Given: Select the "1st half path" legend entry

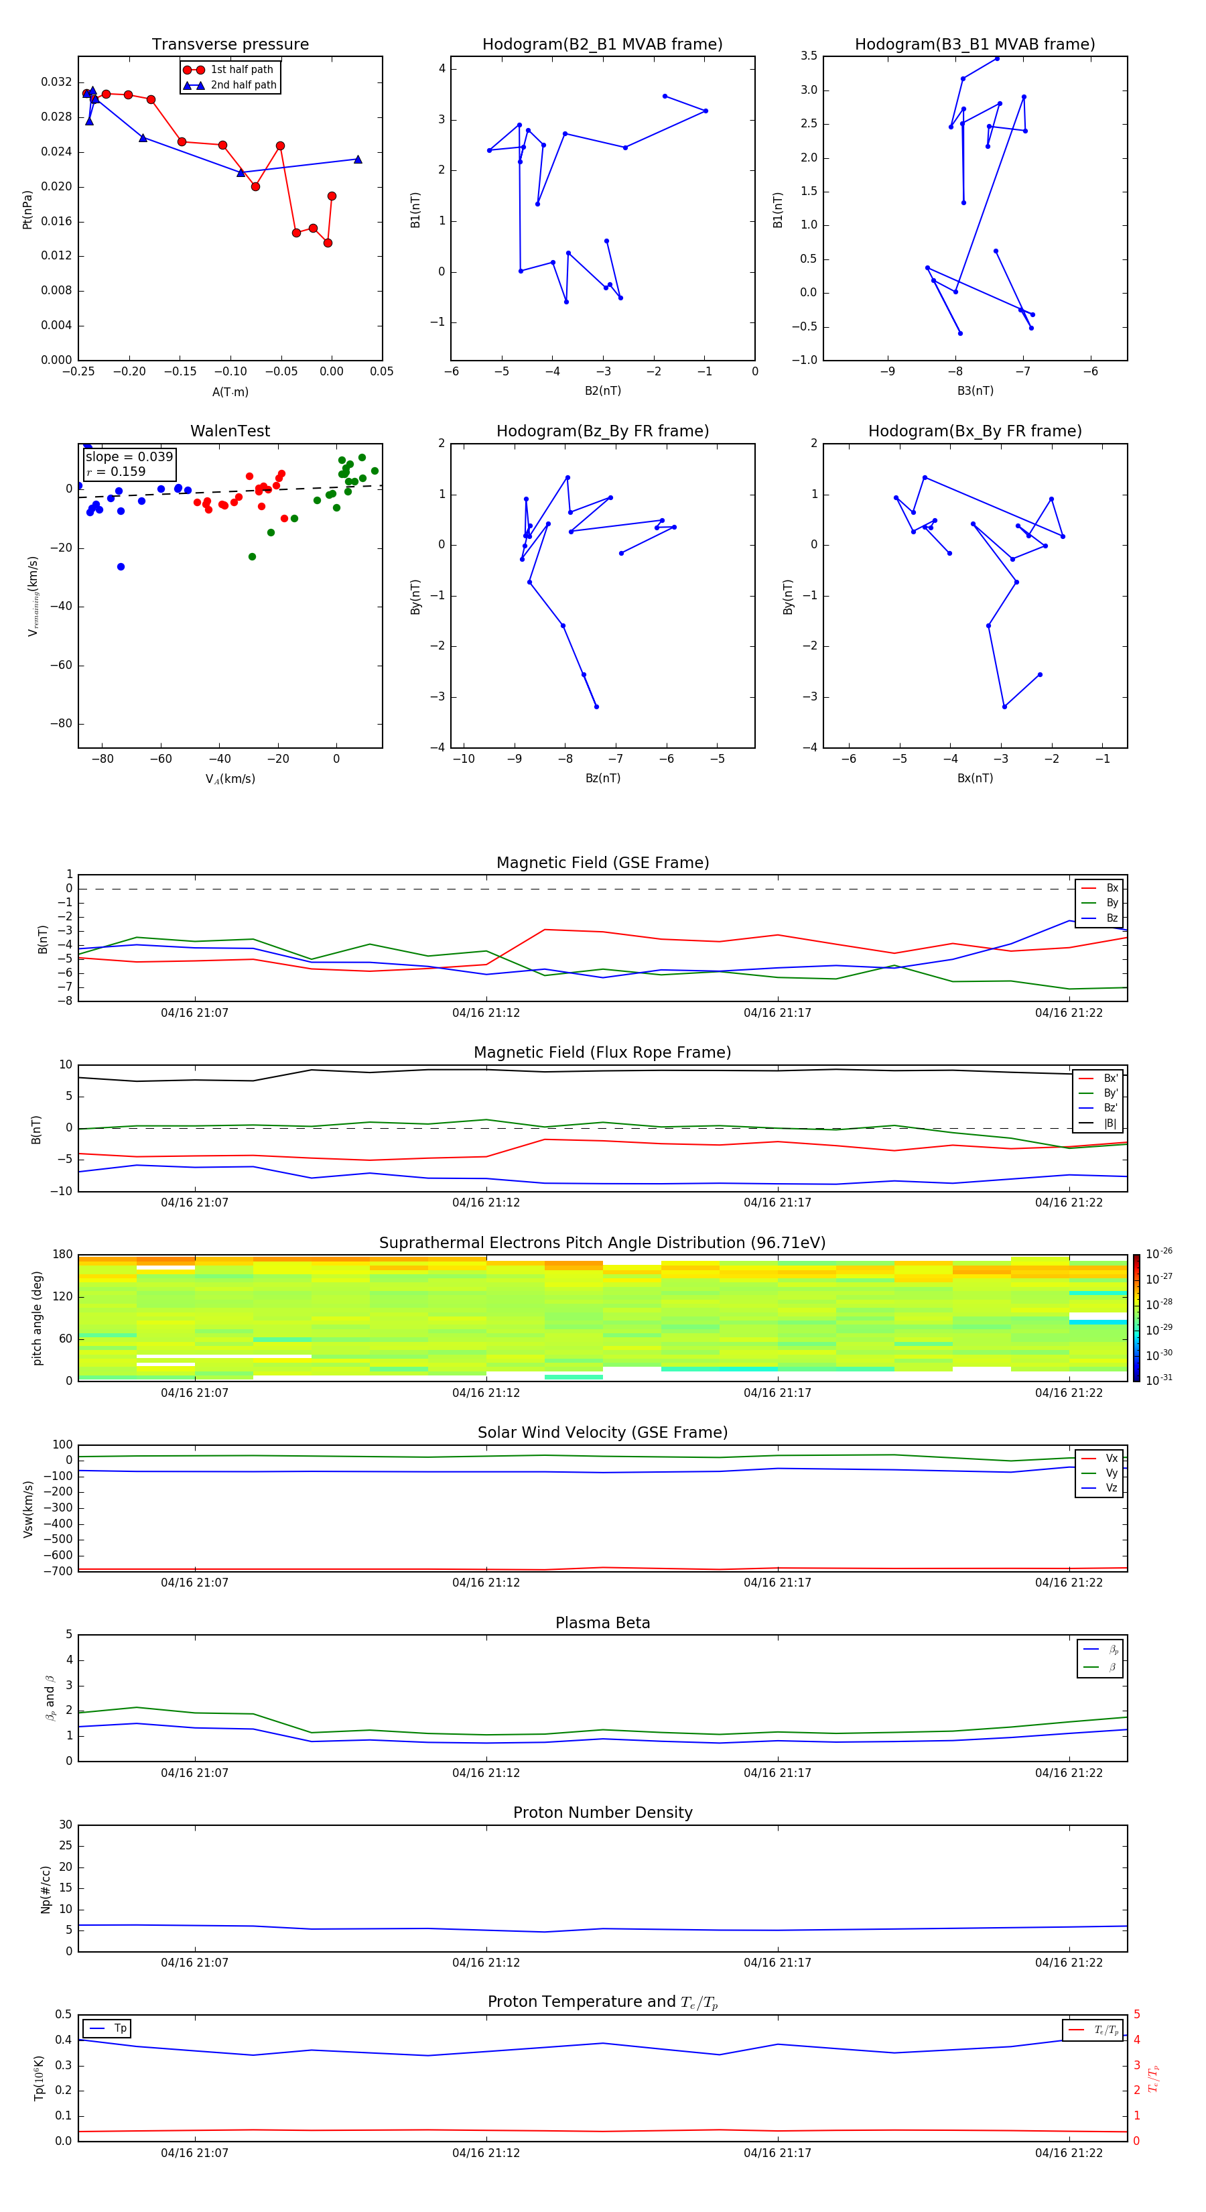Looking at the screenshot, I should [x=229, y=70].
